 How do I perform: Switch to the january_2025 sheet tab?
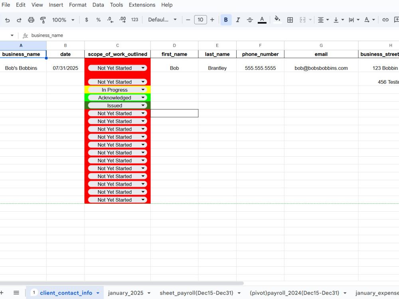pos(125,293)
